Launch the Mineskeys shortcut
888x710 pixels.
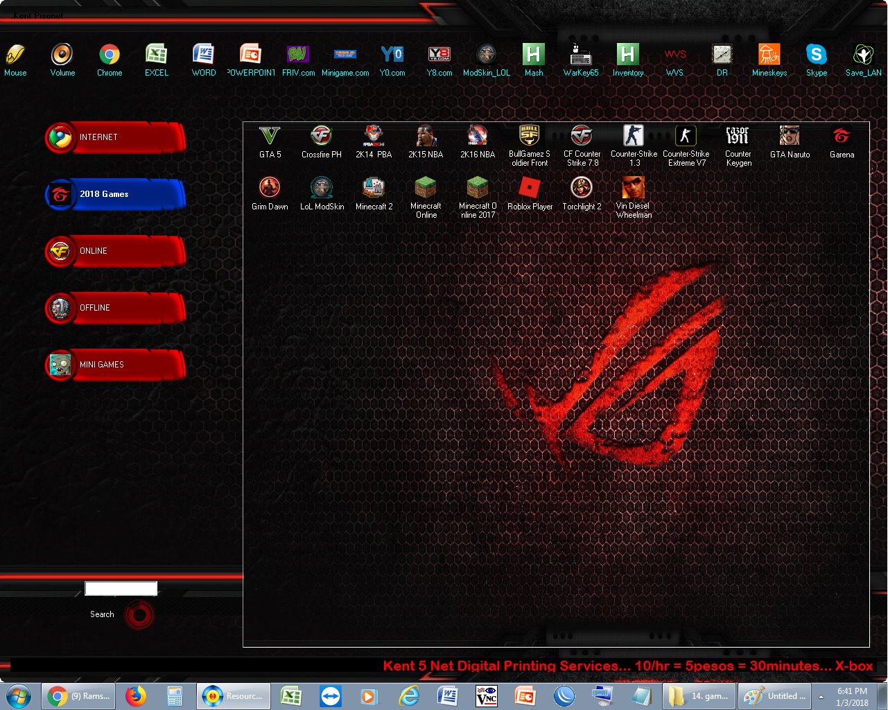pos(769,60)
